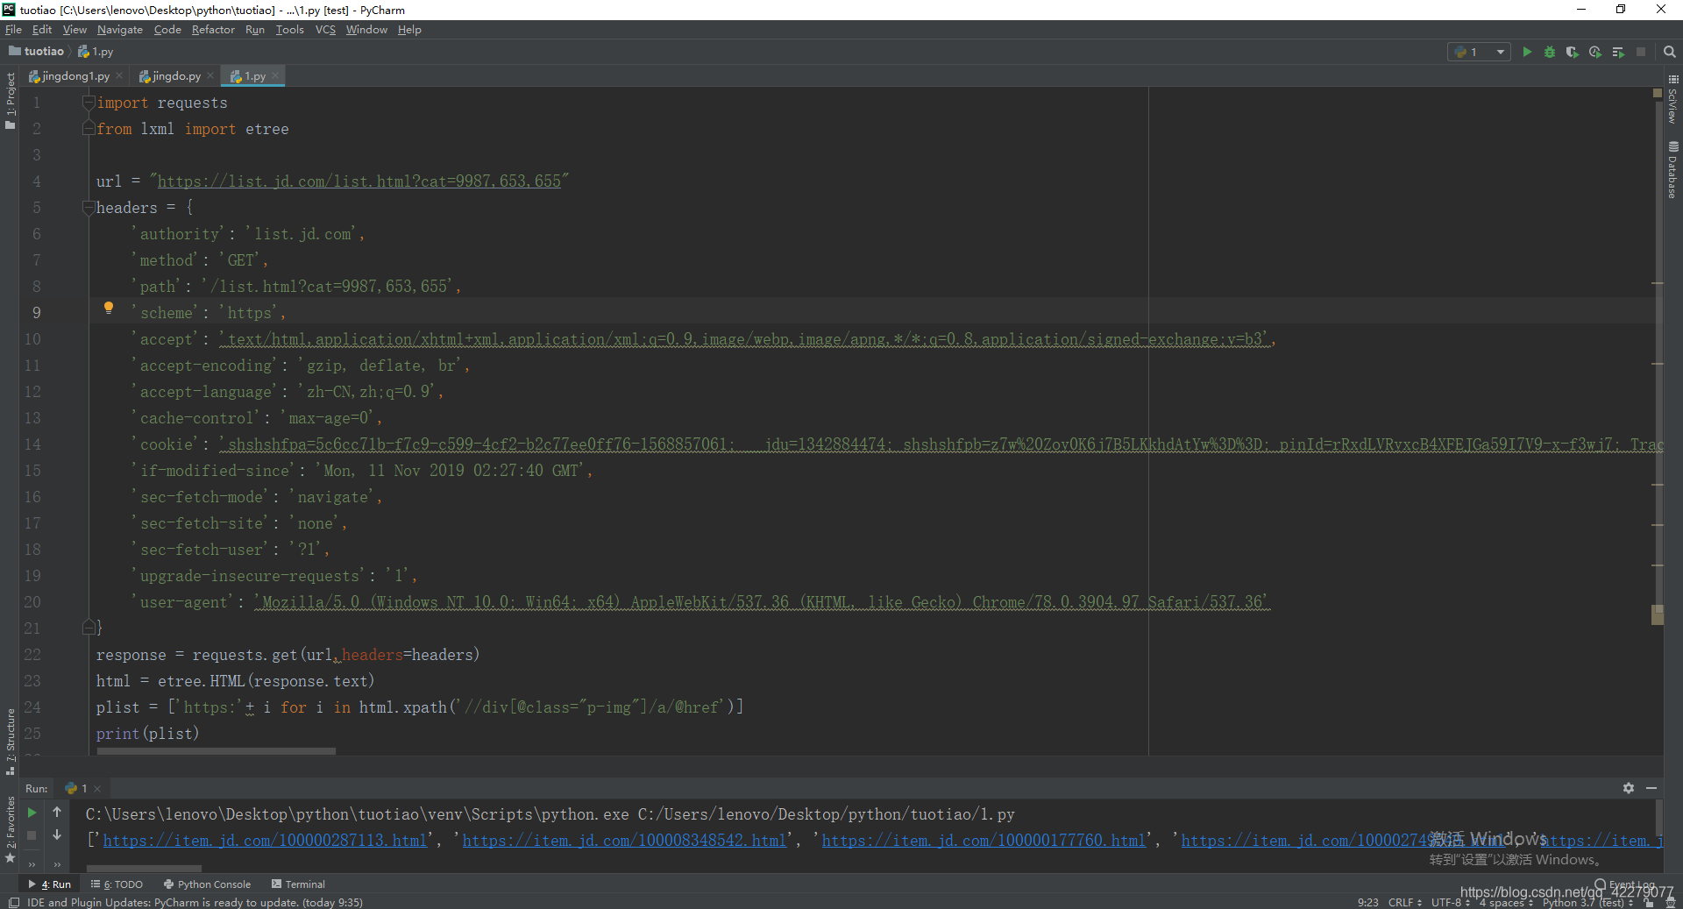Change indent setting '4 spaces'
The width and height of the screenshot is (1683, 909).
pos(1506,902)
